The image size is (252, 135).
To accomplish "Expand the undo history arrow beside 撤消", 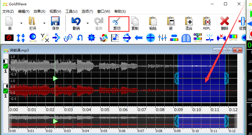I will point(88,23).
